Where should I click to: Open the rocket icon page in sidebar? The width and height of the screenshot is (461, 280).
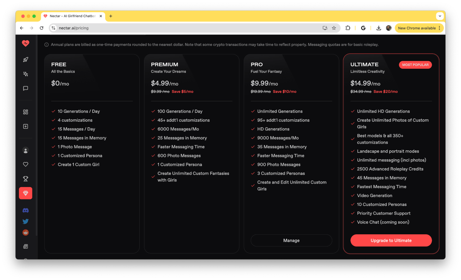pos(26,59)
